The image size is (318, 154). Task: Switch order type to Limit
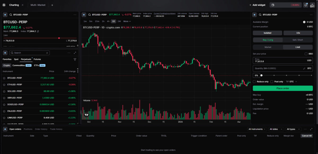[298, 47]
